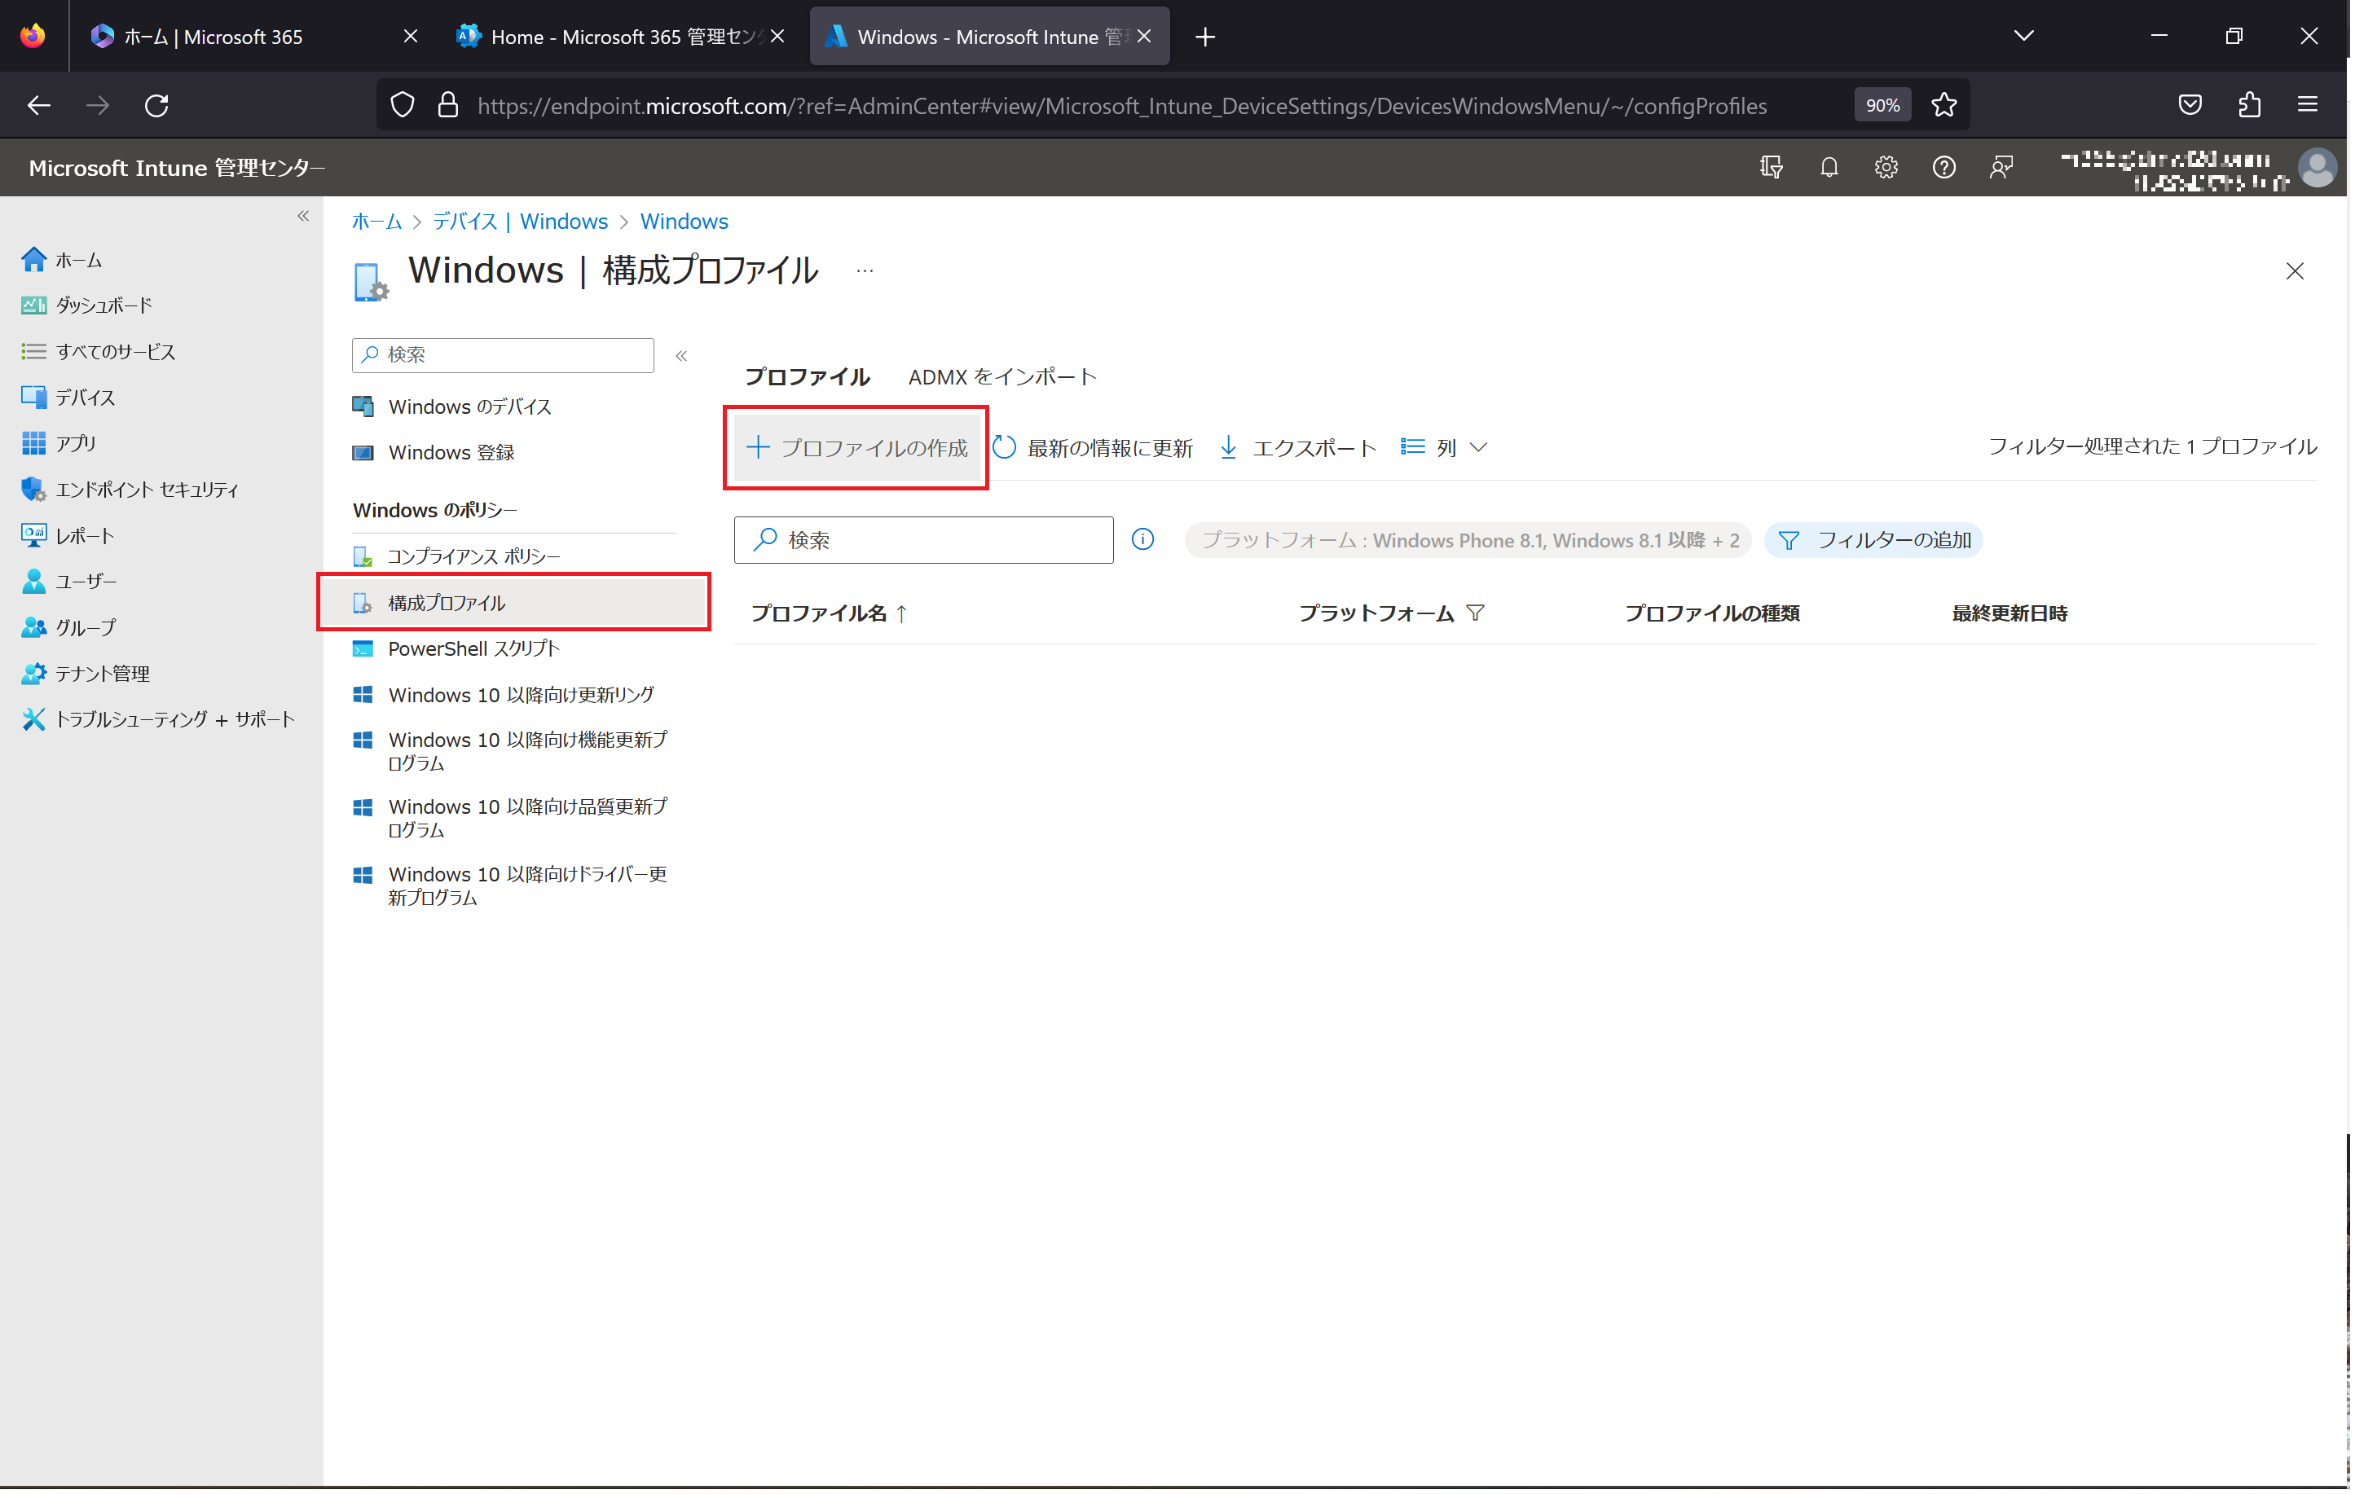Open the プラットフォーム column filter

pyautogui.click(x=1477, y=614)
